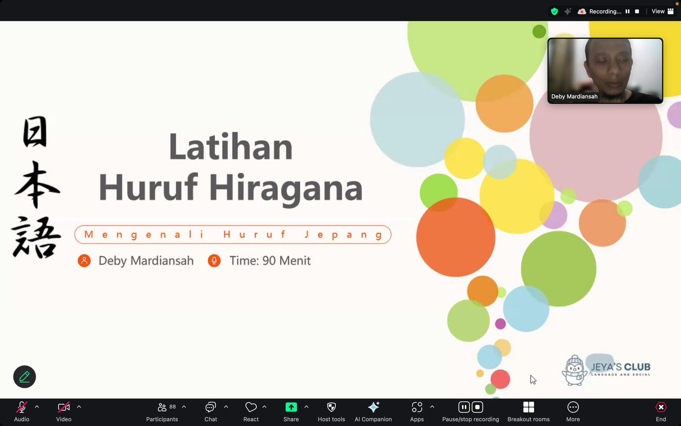The height and width of the screenshot is (426, 681).
Task: Open Host tools shield icon
Action: (331, 411)
